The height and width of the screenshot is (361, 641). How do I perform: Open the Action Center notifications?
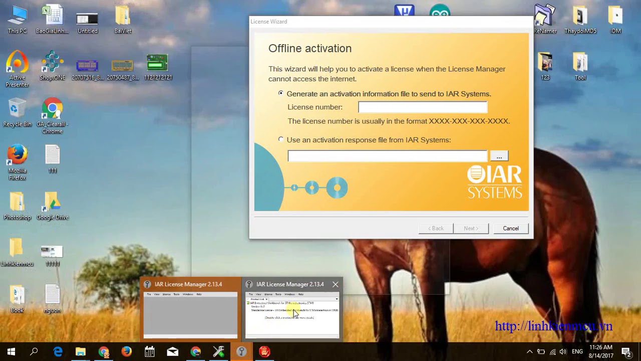[626, 352]
